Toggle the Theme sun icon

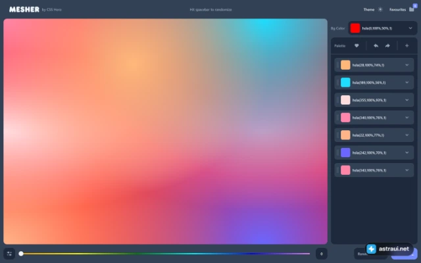[x=380, y=9]
